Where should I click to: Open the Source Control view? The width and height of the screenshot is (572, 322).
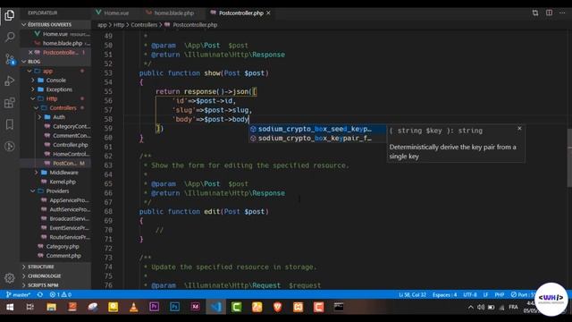tap(10, 59)
